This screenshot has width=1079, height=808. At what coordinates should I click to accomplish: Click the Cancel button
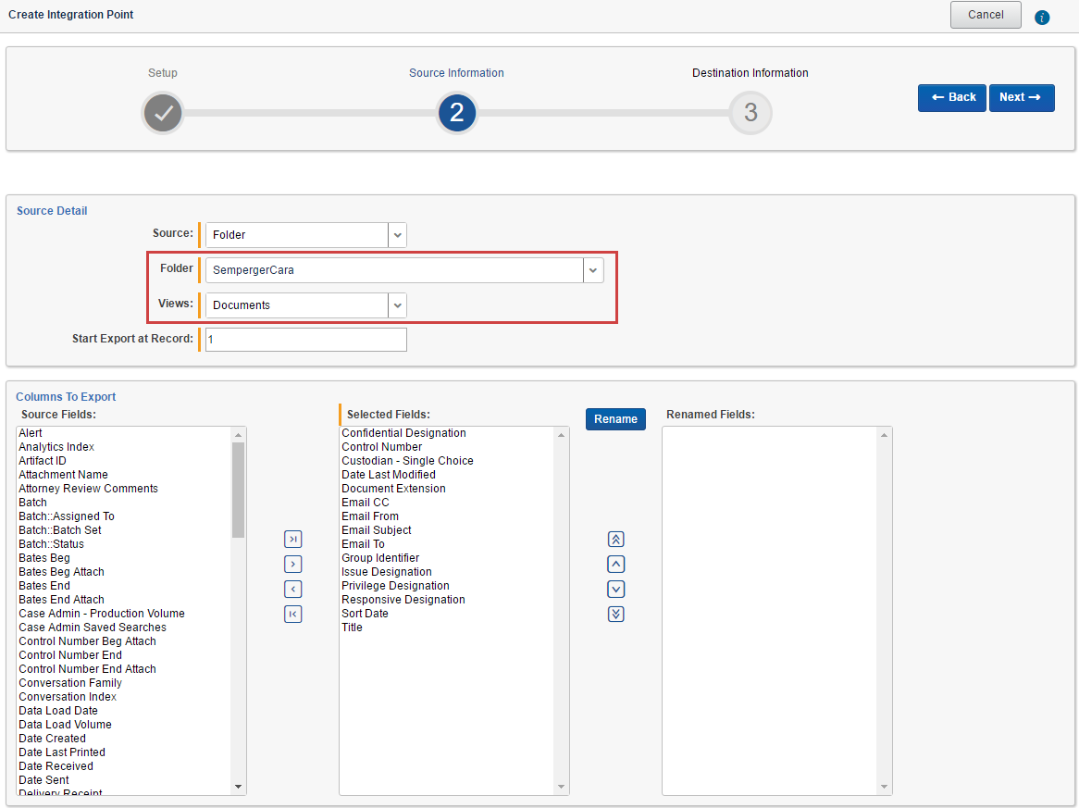click(986, 15)
